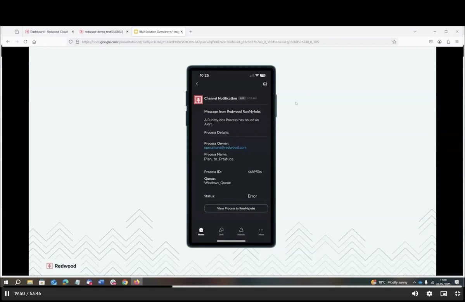Enable picture-in-picture mode
465x302 pixels.
pos(443,293)
